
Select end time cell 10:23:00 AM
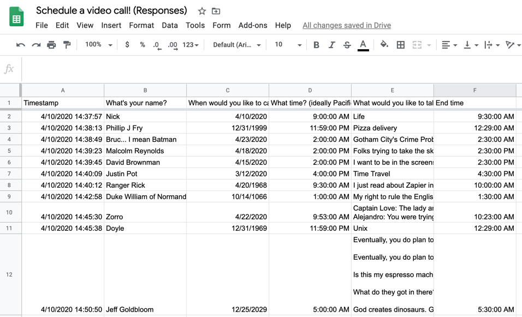[x=474, y=212]
